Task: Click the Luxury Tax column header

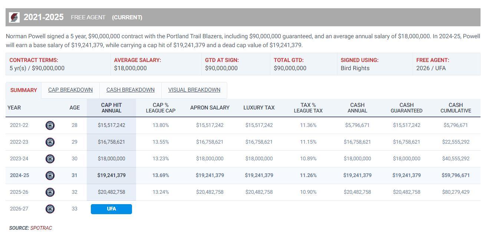Action: point(259,108)
